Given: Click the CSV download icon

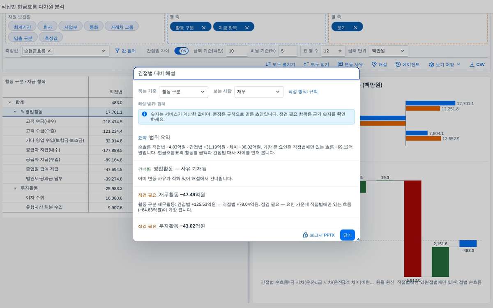Looking at the screenshot, I should [472, 64].
